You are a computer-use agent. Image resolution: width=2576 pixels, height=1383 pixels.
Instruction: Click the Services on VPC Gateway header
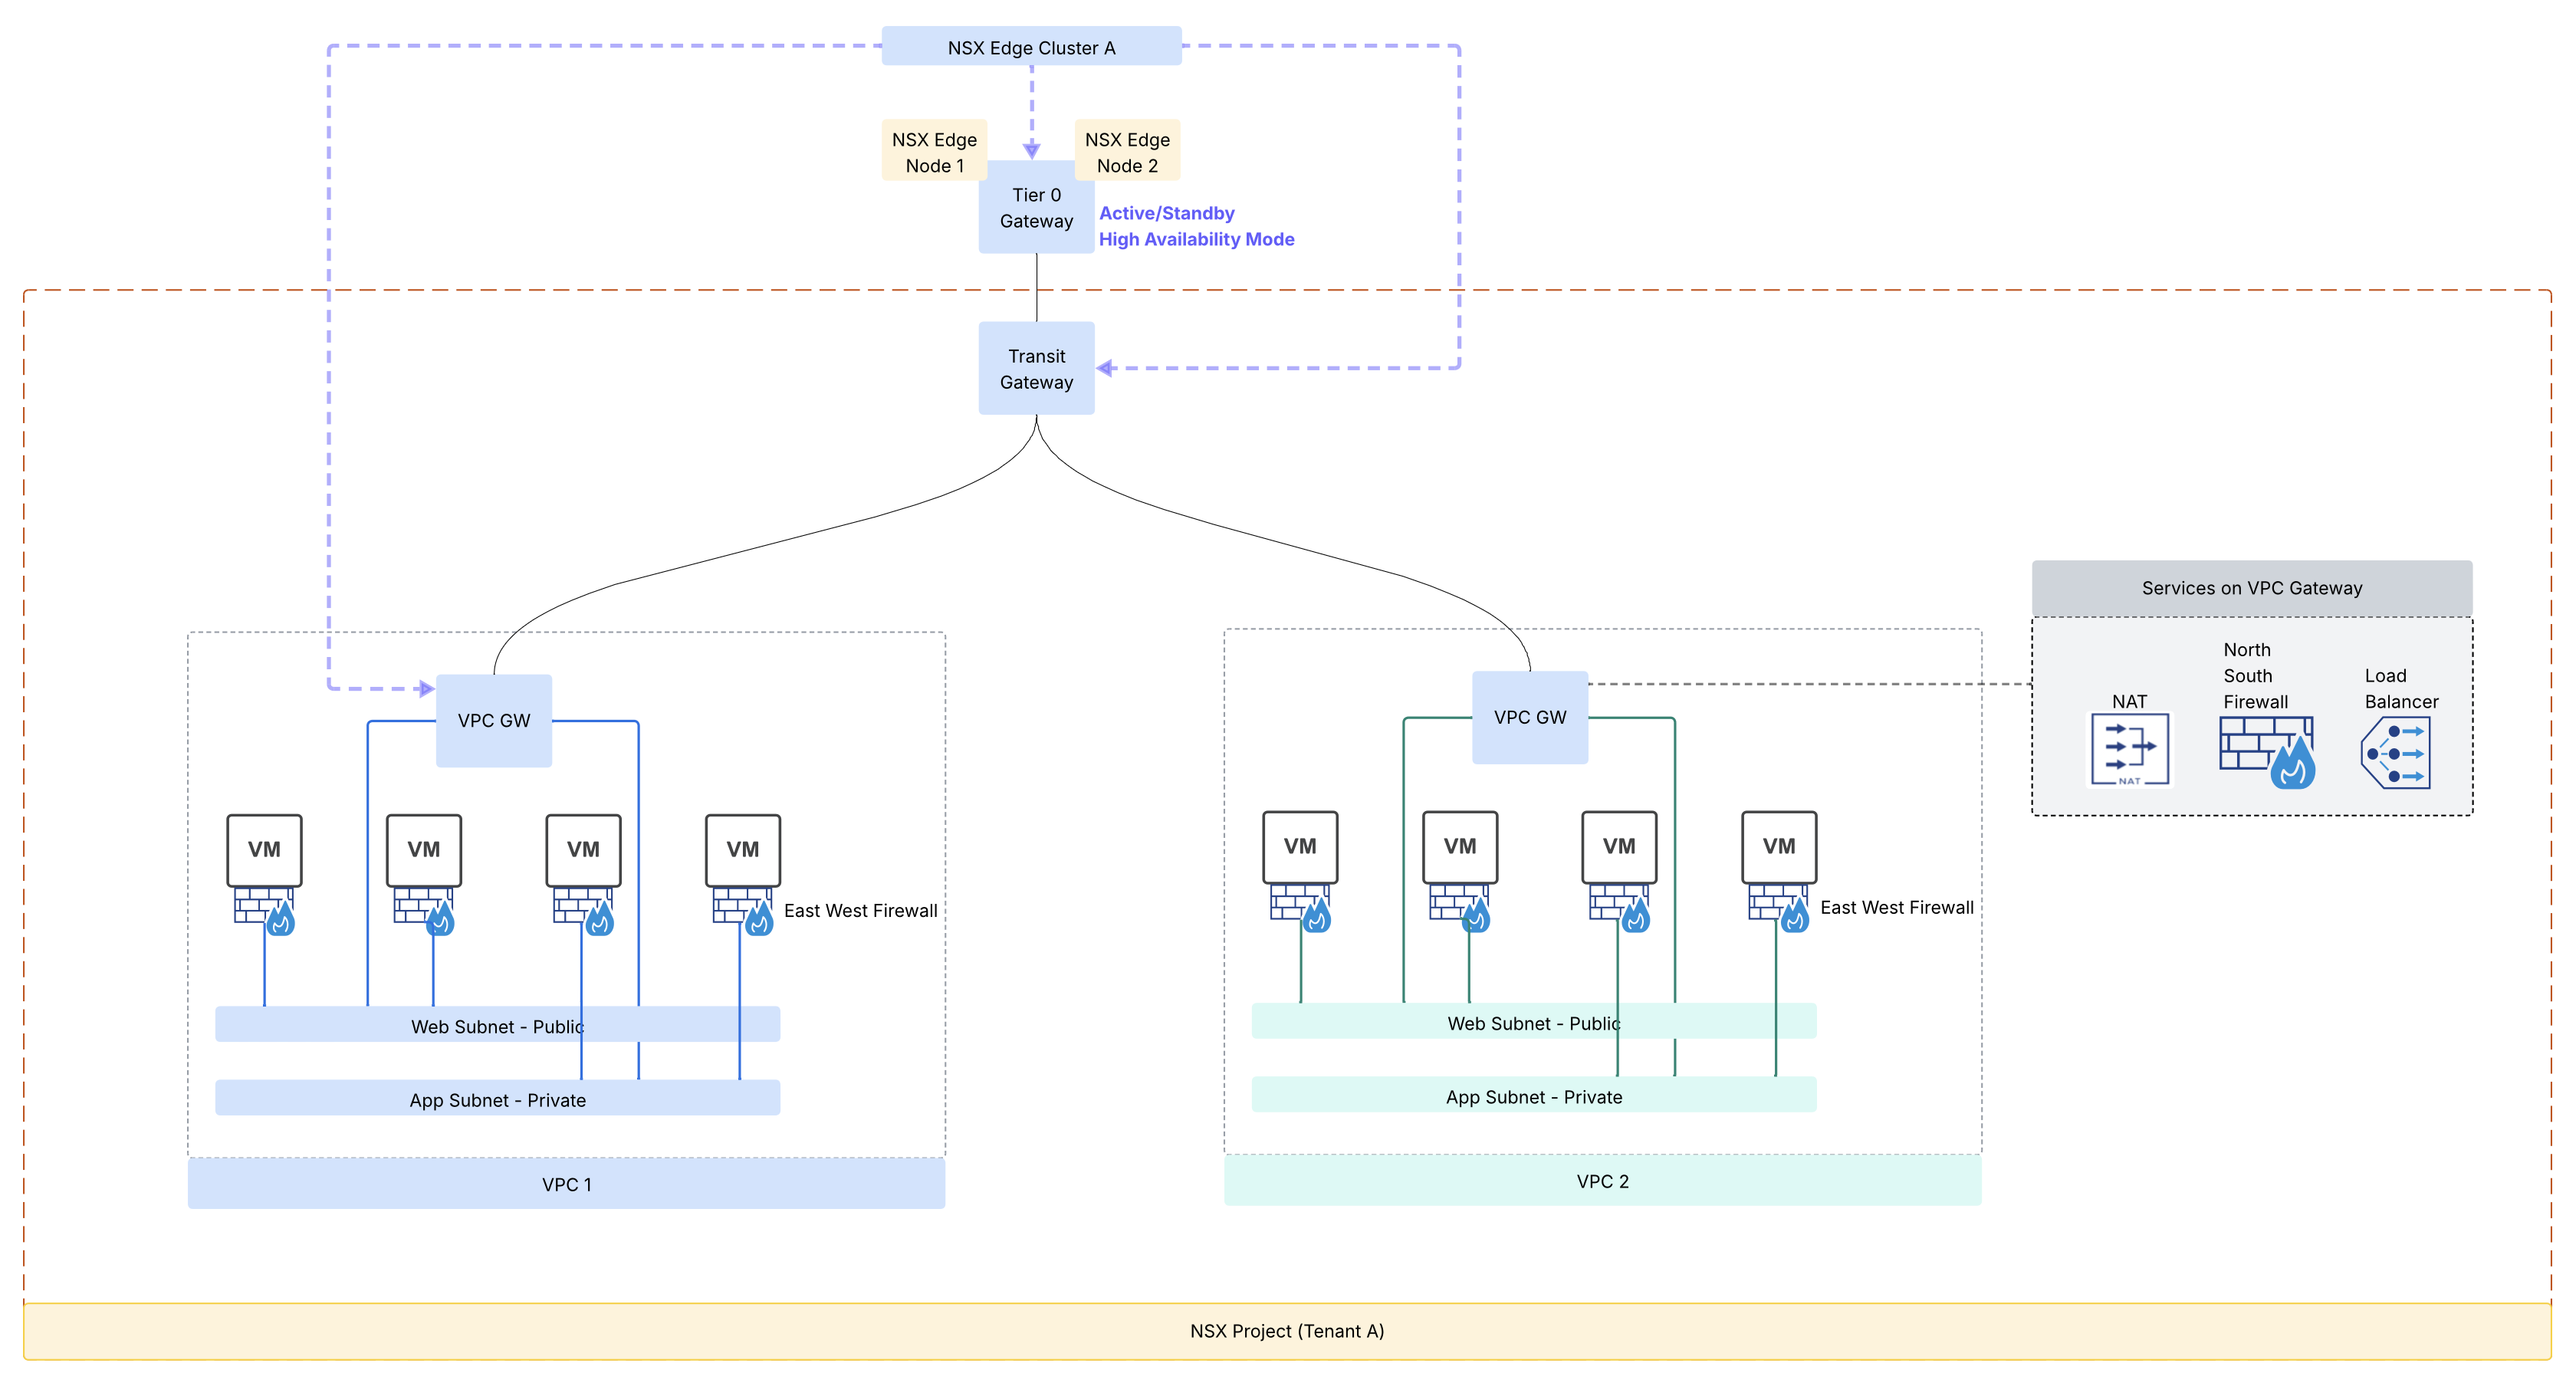click(2252, 588)
